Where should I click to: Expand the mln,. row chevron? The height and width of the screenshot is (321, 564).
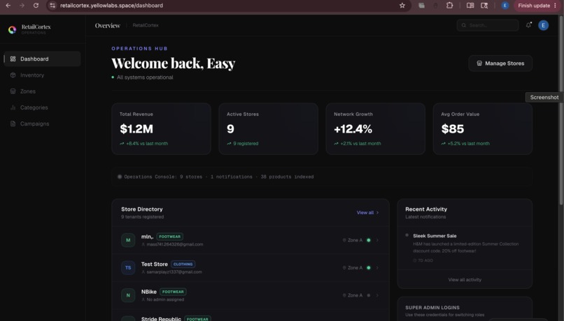tap(377, 240)
